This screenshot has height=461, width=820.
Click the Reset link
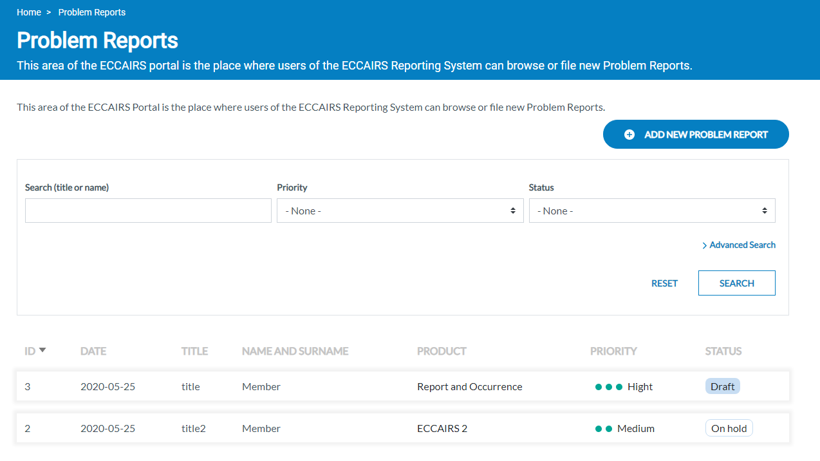[664, 283]
